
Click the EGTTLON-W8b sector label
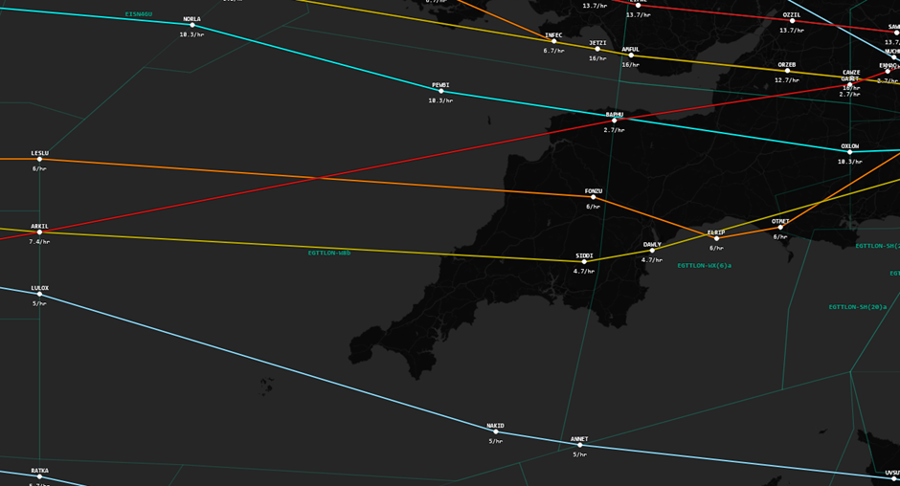(x=329, y=253)
